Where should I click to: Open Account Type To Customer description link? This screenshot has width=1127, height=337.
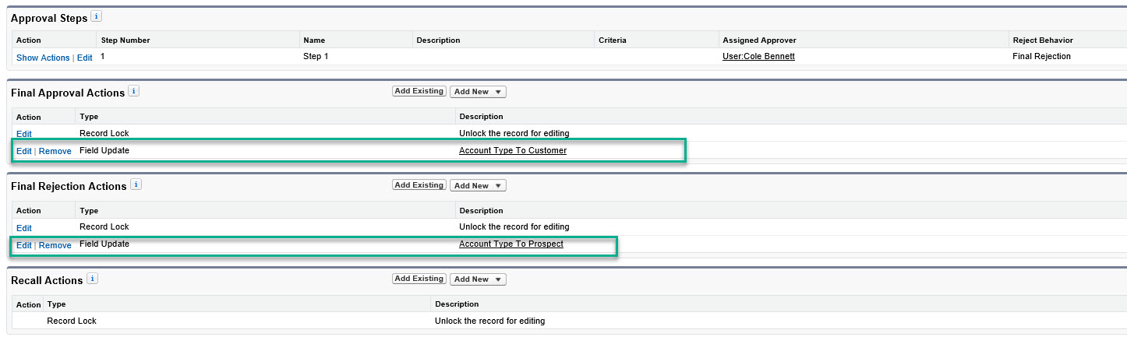(x=512, y=150)
